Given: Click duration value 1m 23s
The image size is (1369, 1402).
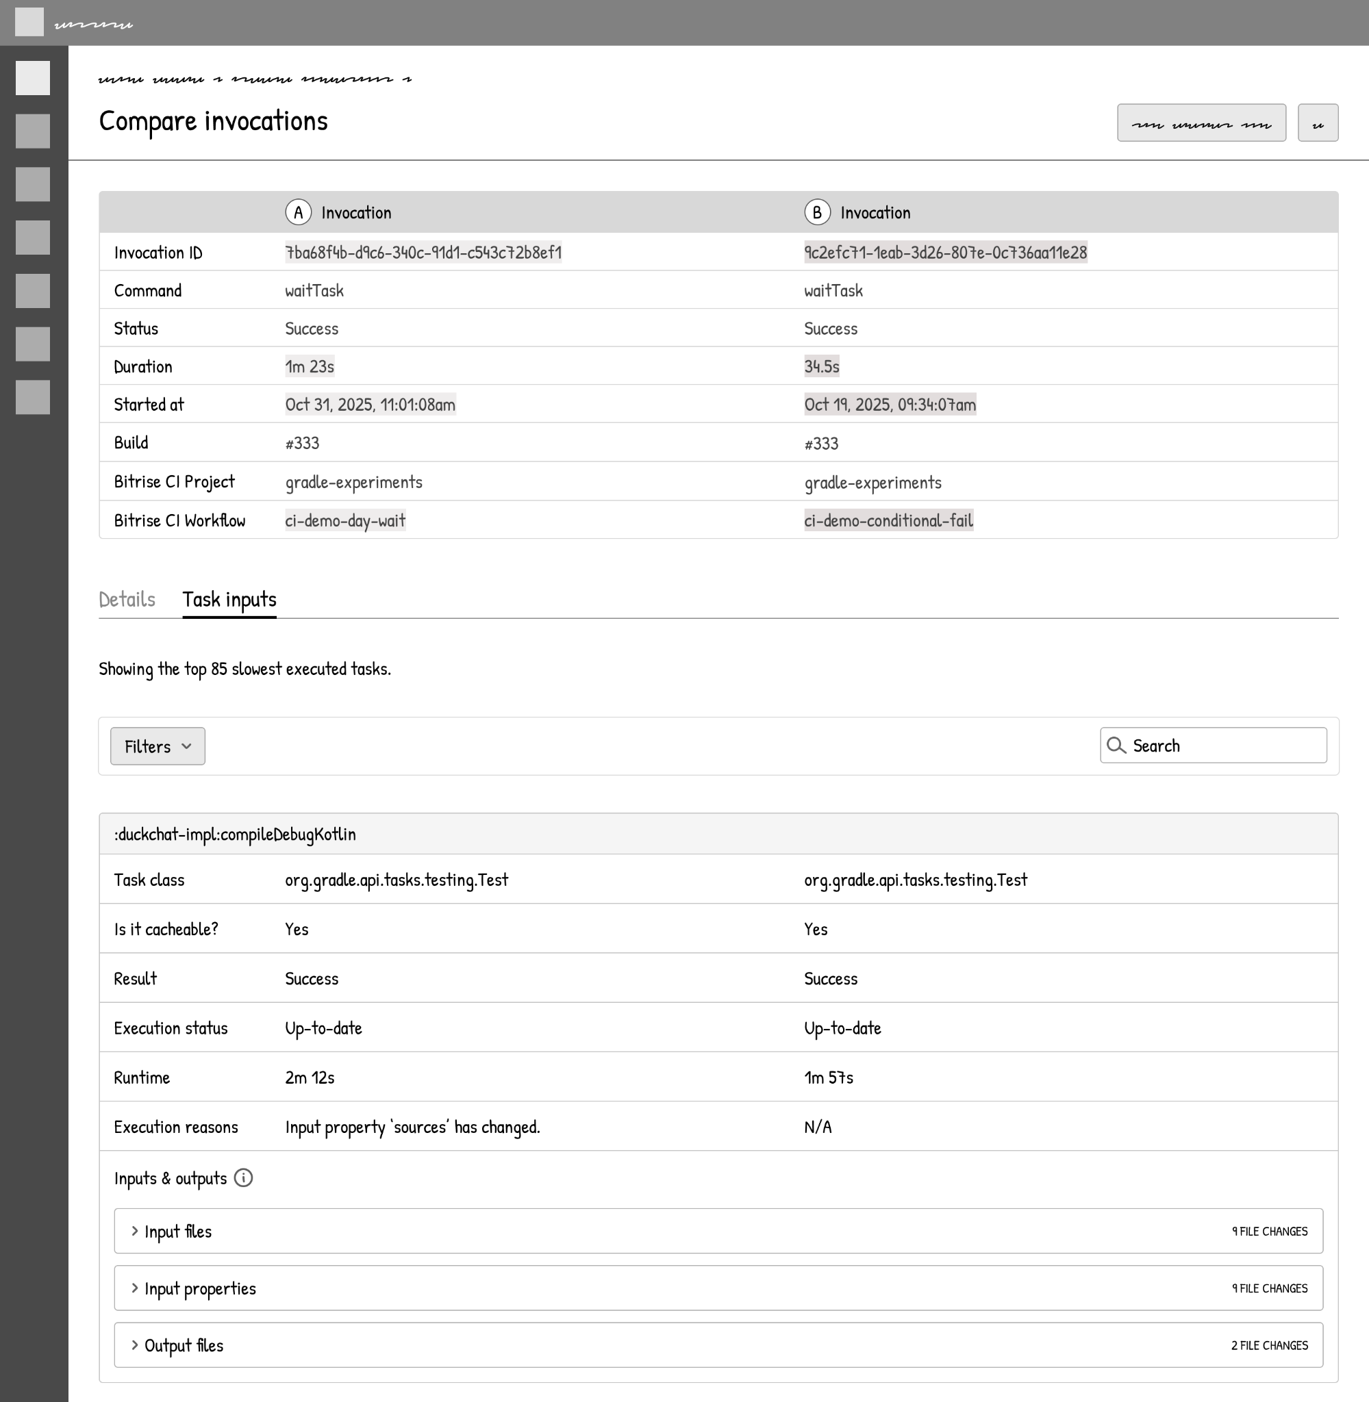Looking at the screenshot, I should coord(310,366).
